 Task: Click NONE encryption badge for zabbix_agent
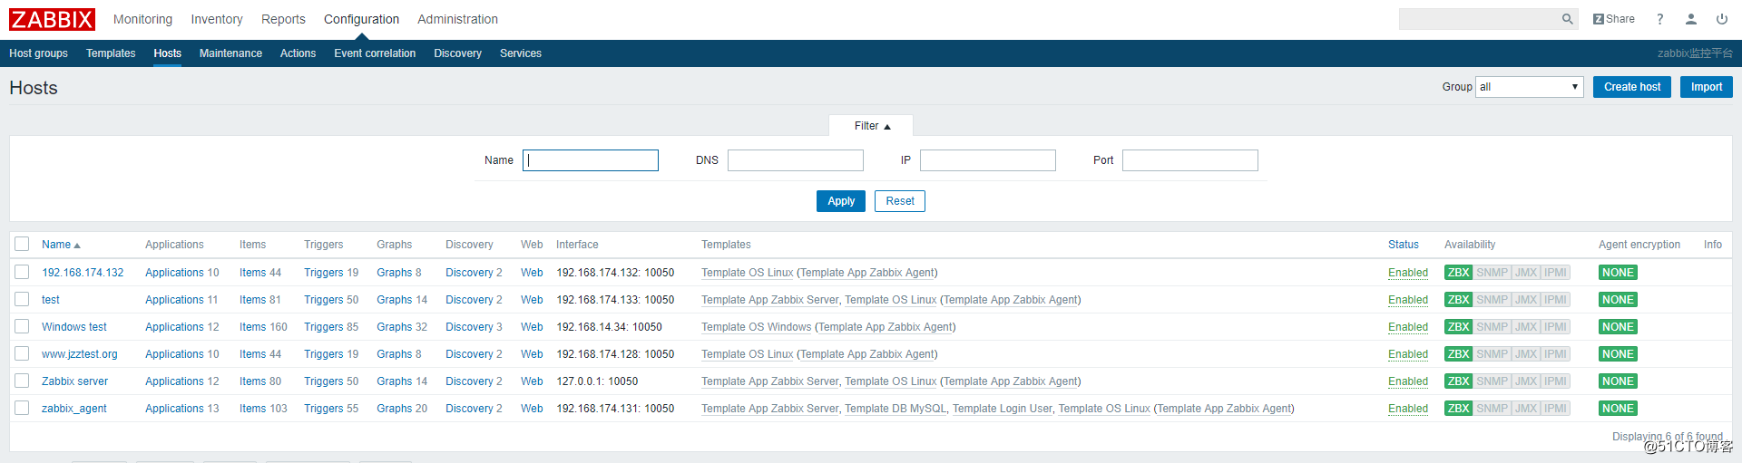pyautogui.click(x=1618, y=409)
